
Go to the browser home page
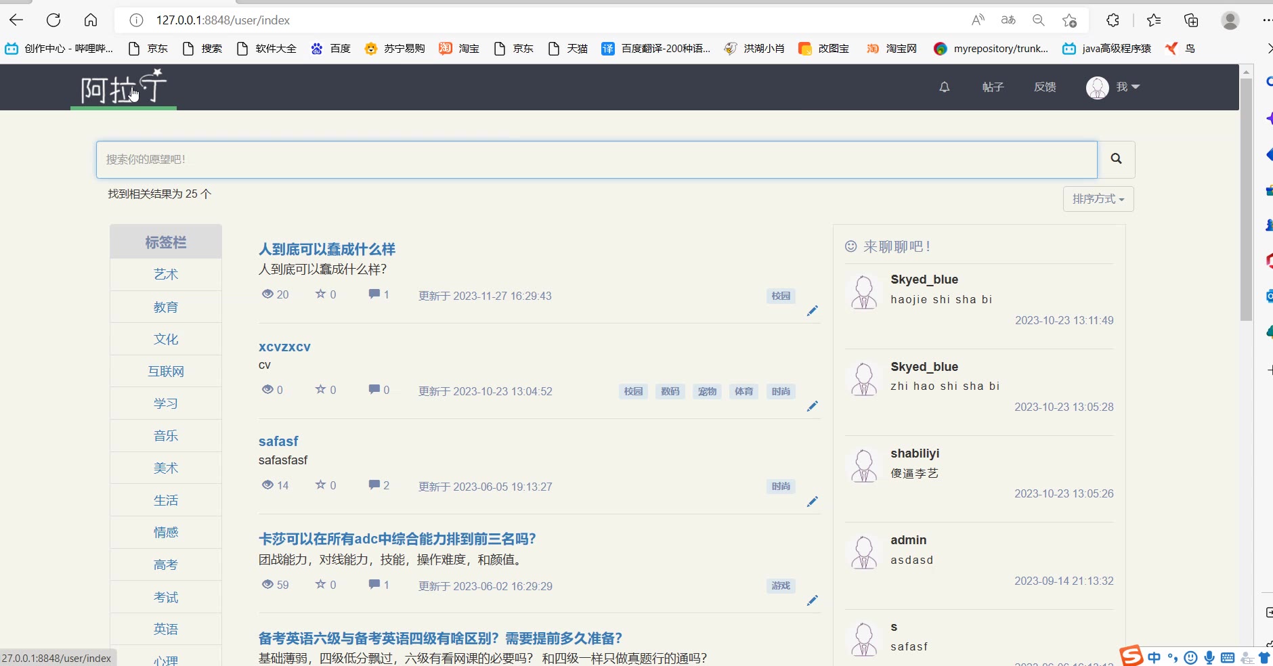pos(91,20)
